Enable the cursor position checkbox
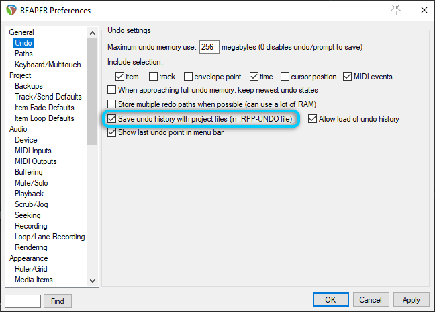 (x=285, y=77)
